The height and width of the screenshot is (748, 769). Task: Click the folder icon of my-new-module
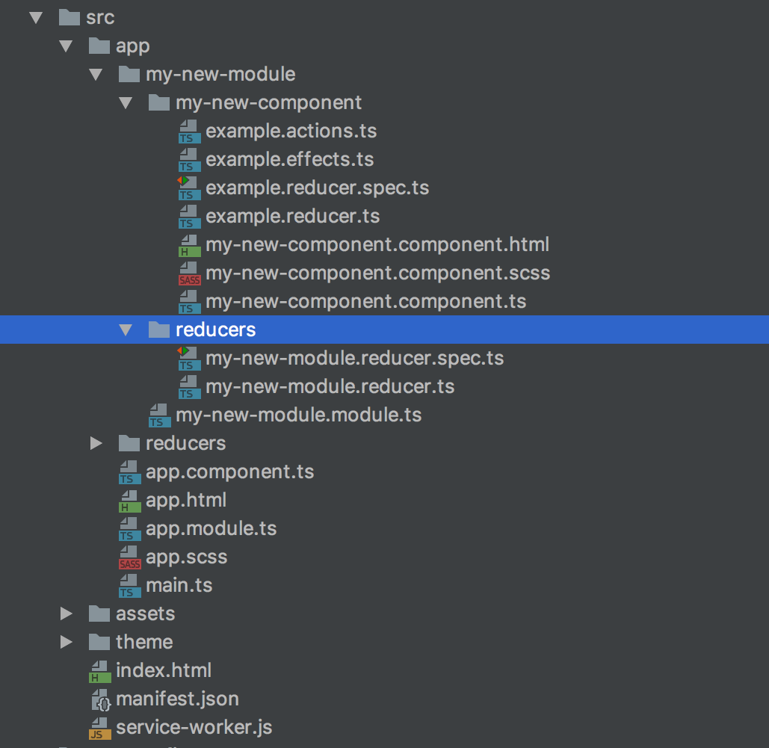[x=129, y=74]
